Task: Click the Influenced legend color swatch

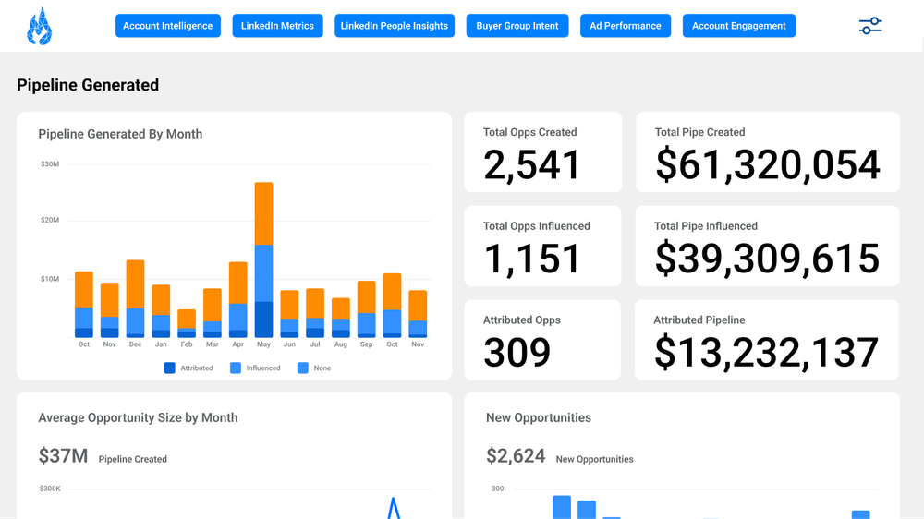Action: tap(236, 368)
